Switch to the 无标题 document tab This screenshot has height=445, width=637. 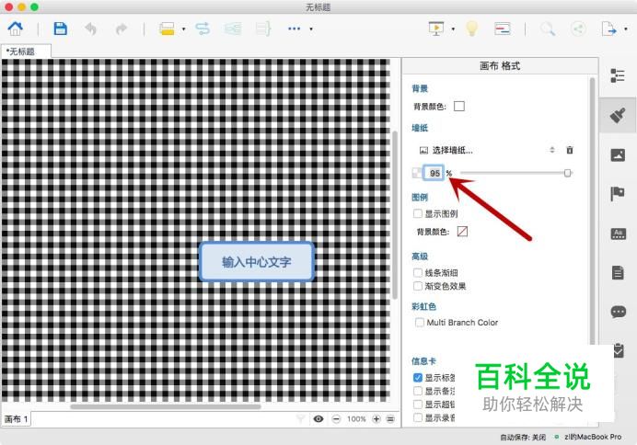[26, 51]
